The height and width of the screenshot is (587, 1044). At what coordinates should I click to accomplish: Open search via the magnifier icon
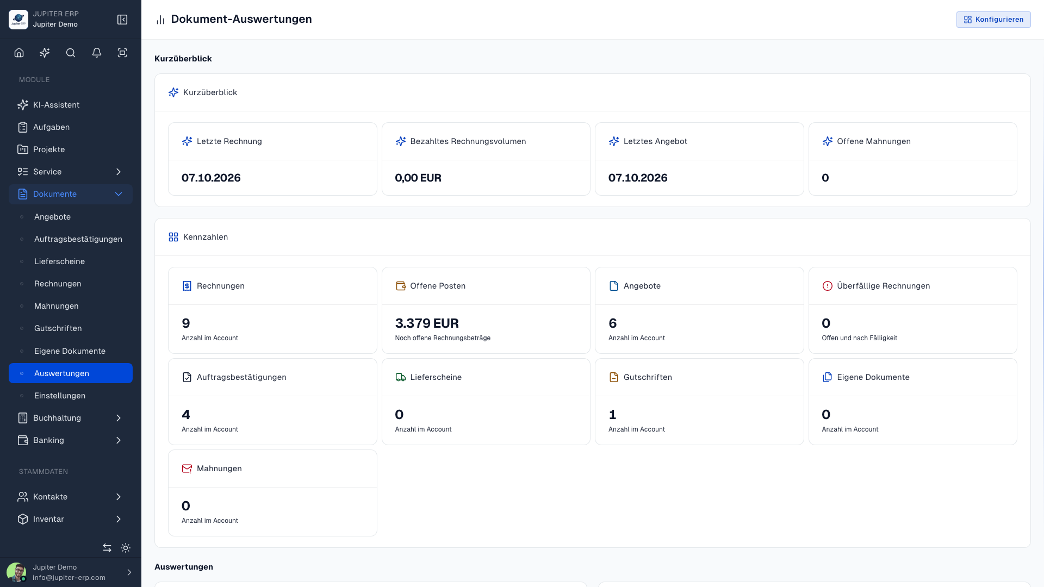pos(71,53)
